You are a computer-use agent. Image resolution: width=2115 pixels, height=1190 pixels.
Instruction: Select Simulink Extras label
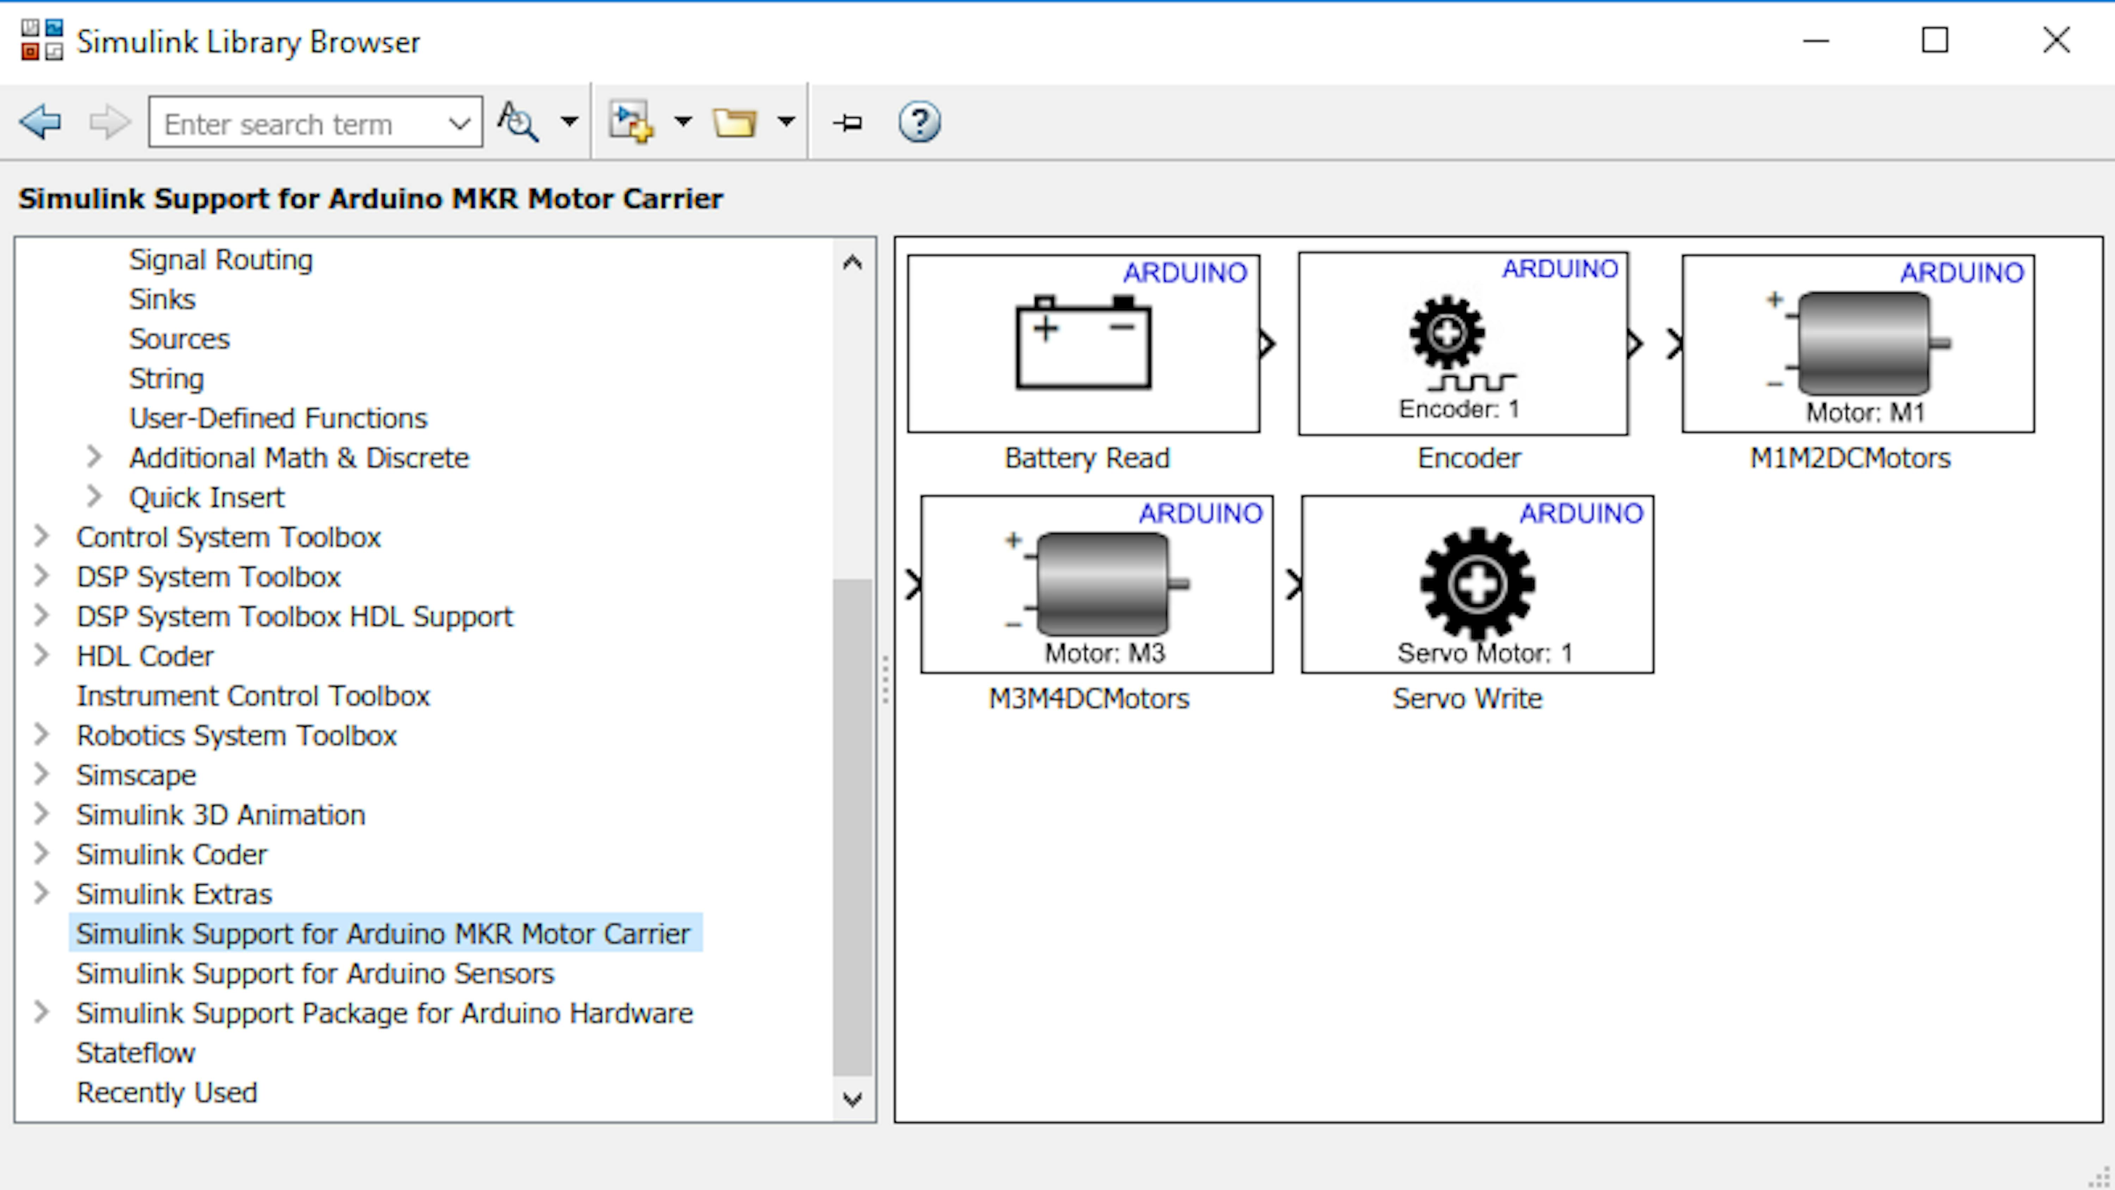point(174,893)
